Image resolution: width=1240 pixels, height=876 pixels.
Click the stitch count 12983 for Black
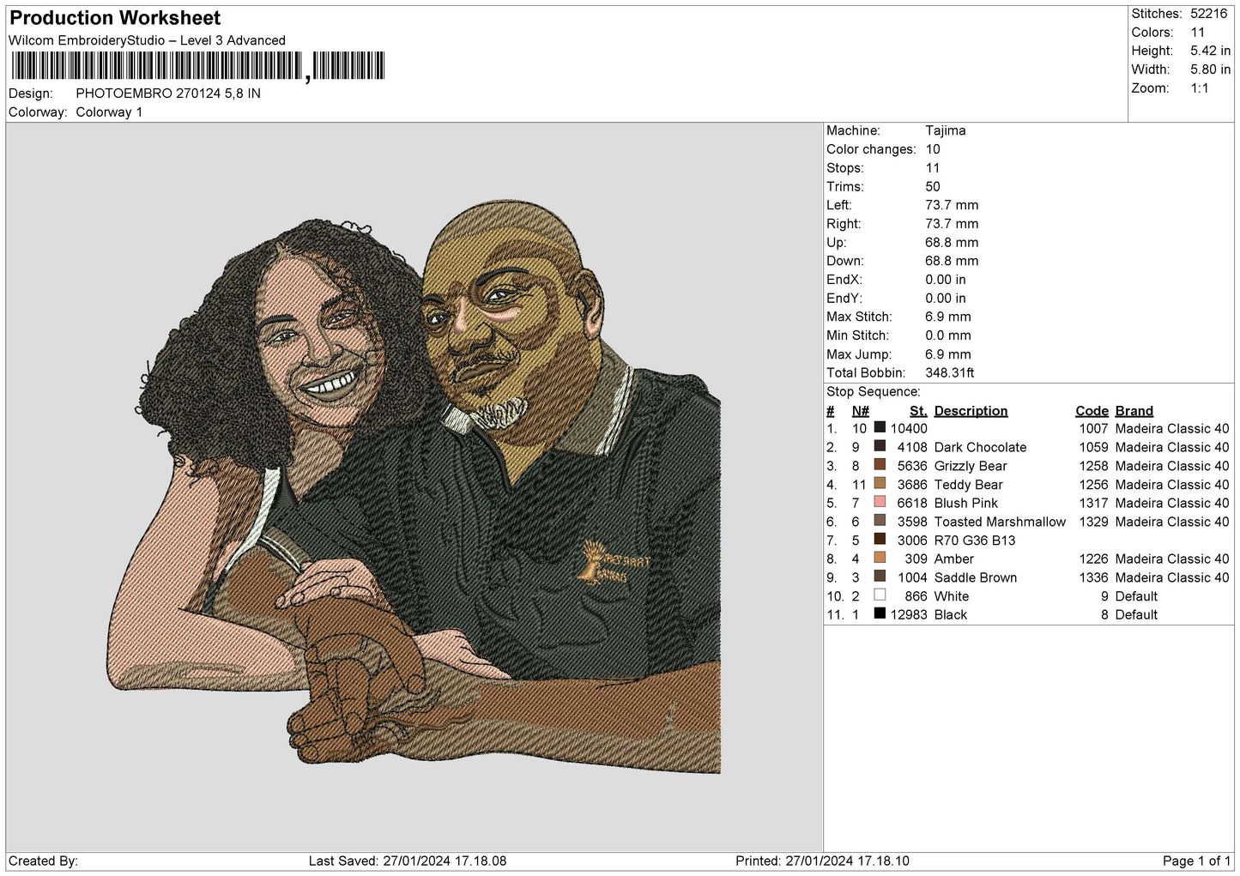(x=909, y=614)
